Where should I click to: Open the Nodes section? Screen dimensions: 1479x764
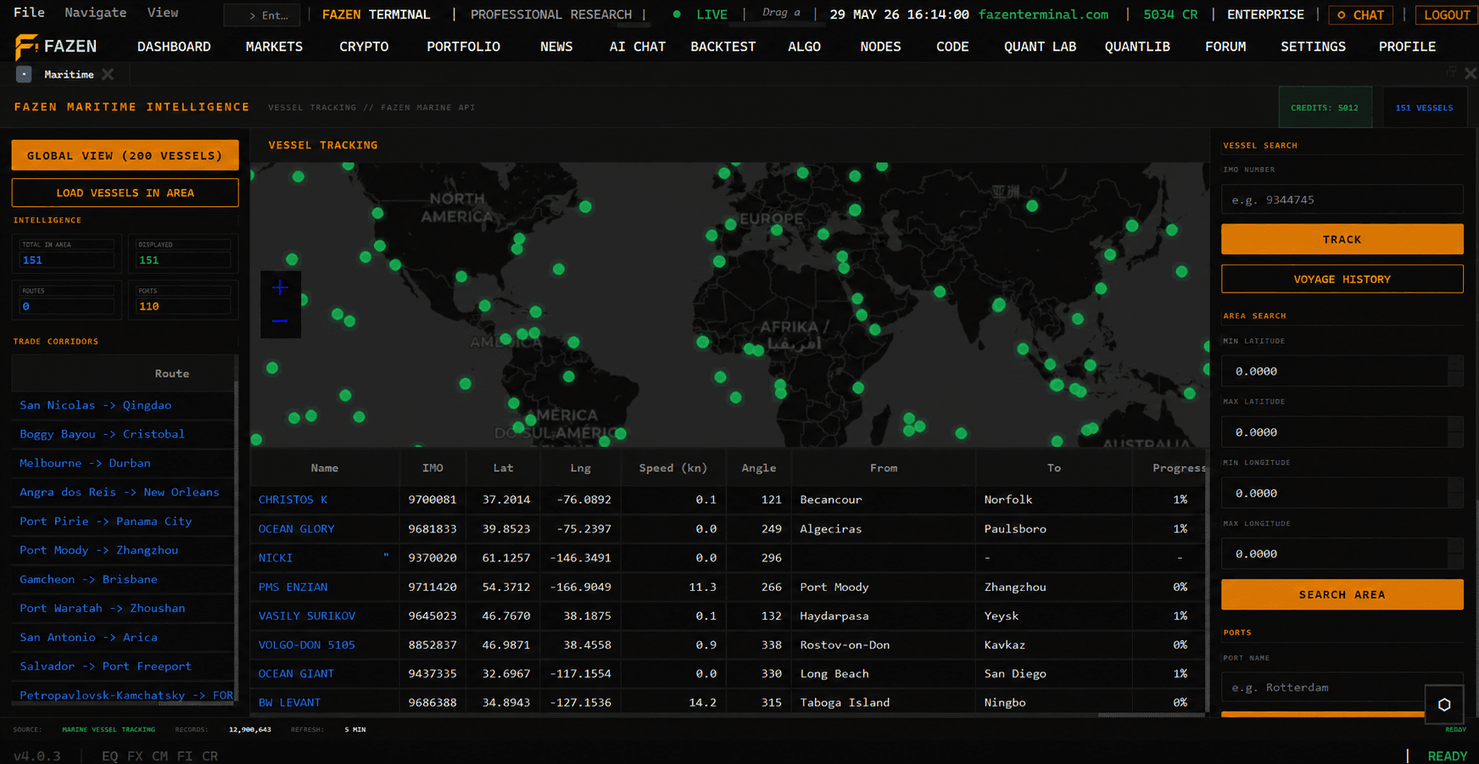pos(880,47)
